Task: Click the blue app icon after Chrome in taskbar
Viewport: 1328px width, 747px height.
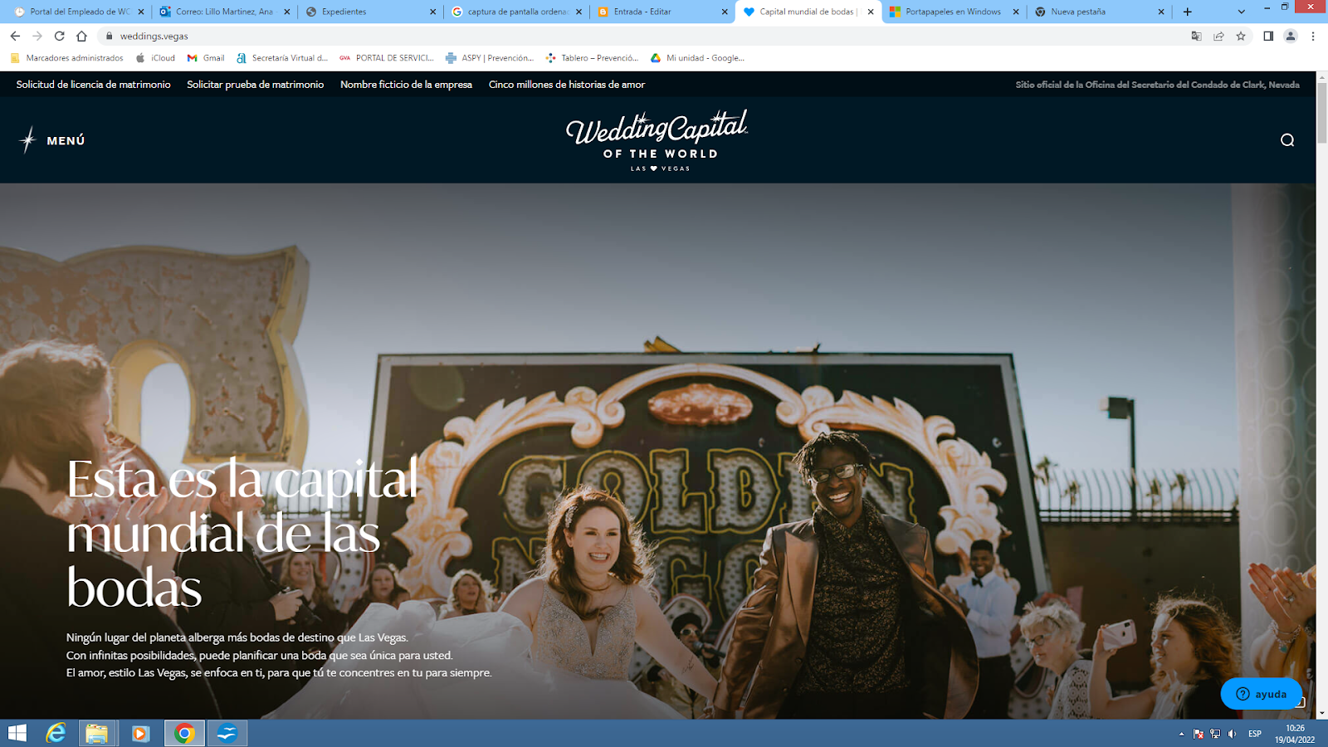Action: (227, 733)
